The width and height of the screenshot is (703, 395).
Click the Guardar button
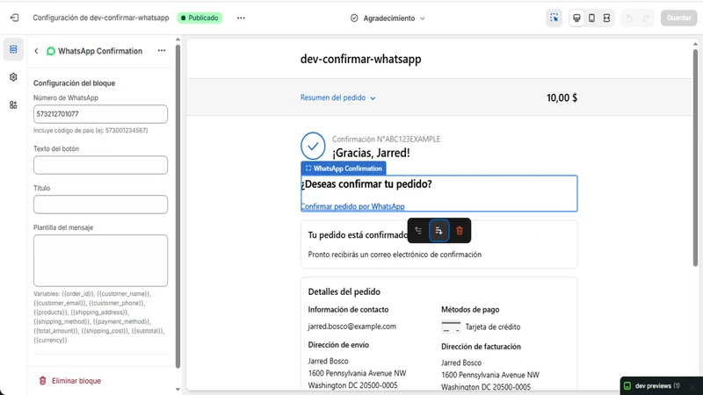pos(678,18)
